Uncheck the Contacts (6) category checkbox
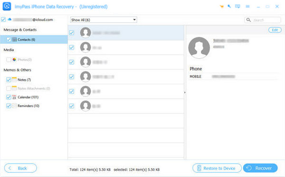The width and height of the screenshot is (285, 177). pos(9,39)
